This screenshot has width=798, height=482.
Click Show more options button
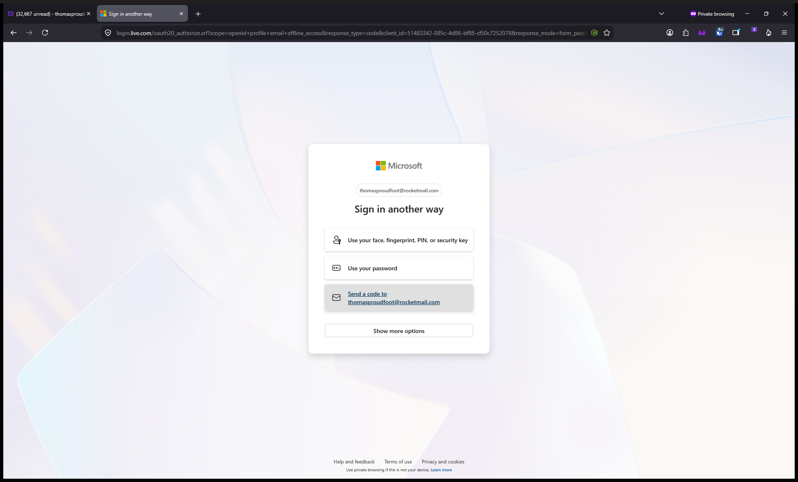coord(399,331)
